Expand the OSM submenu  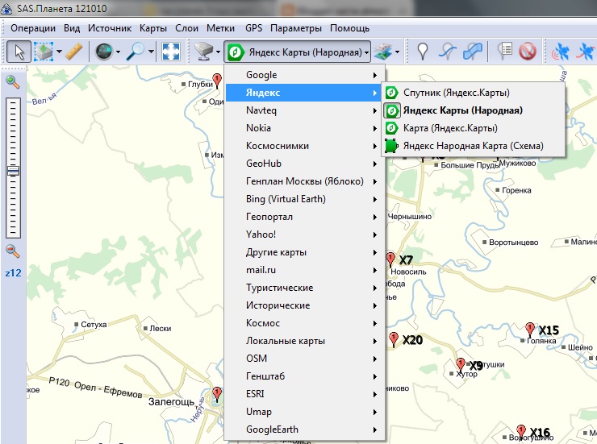[305, 359]
